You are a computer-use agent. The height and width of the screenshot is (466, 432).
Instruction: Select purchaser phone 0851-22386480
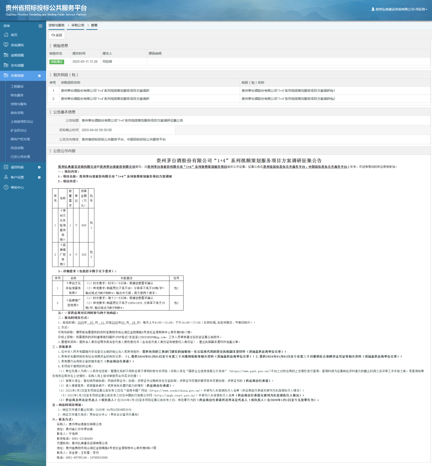coord(82,439)
